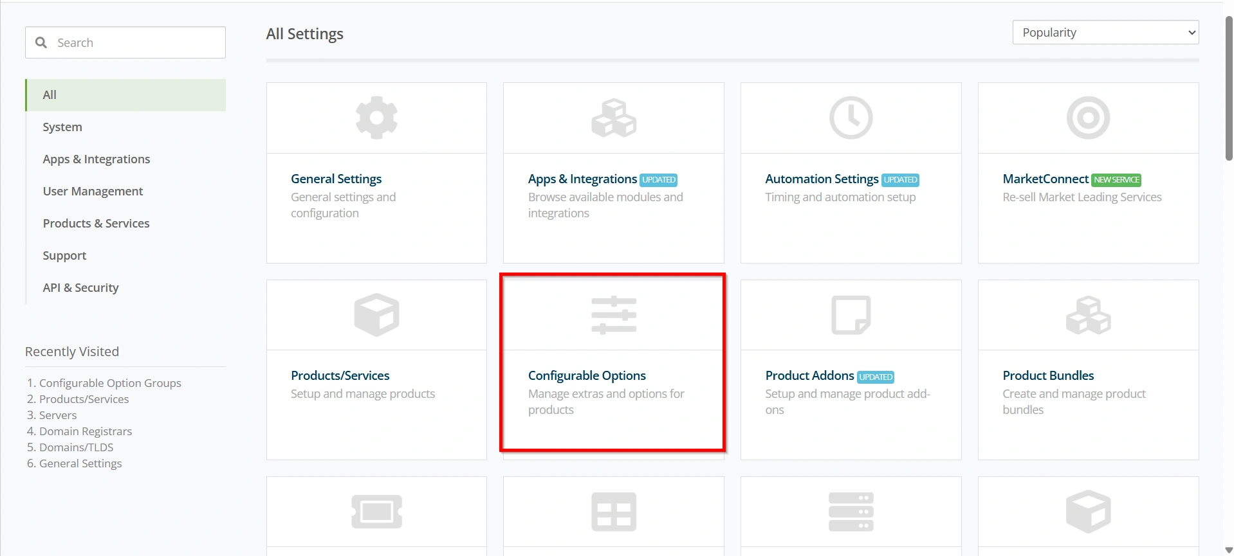
Task: Open Automation Settings title link
Action: 822,179
